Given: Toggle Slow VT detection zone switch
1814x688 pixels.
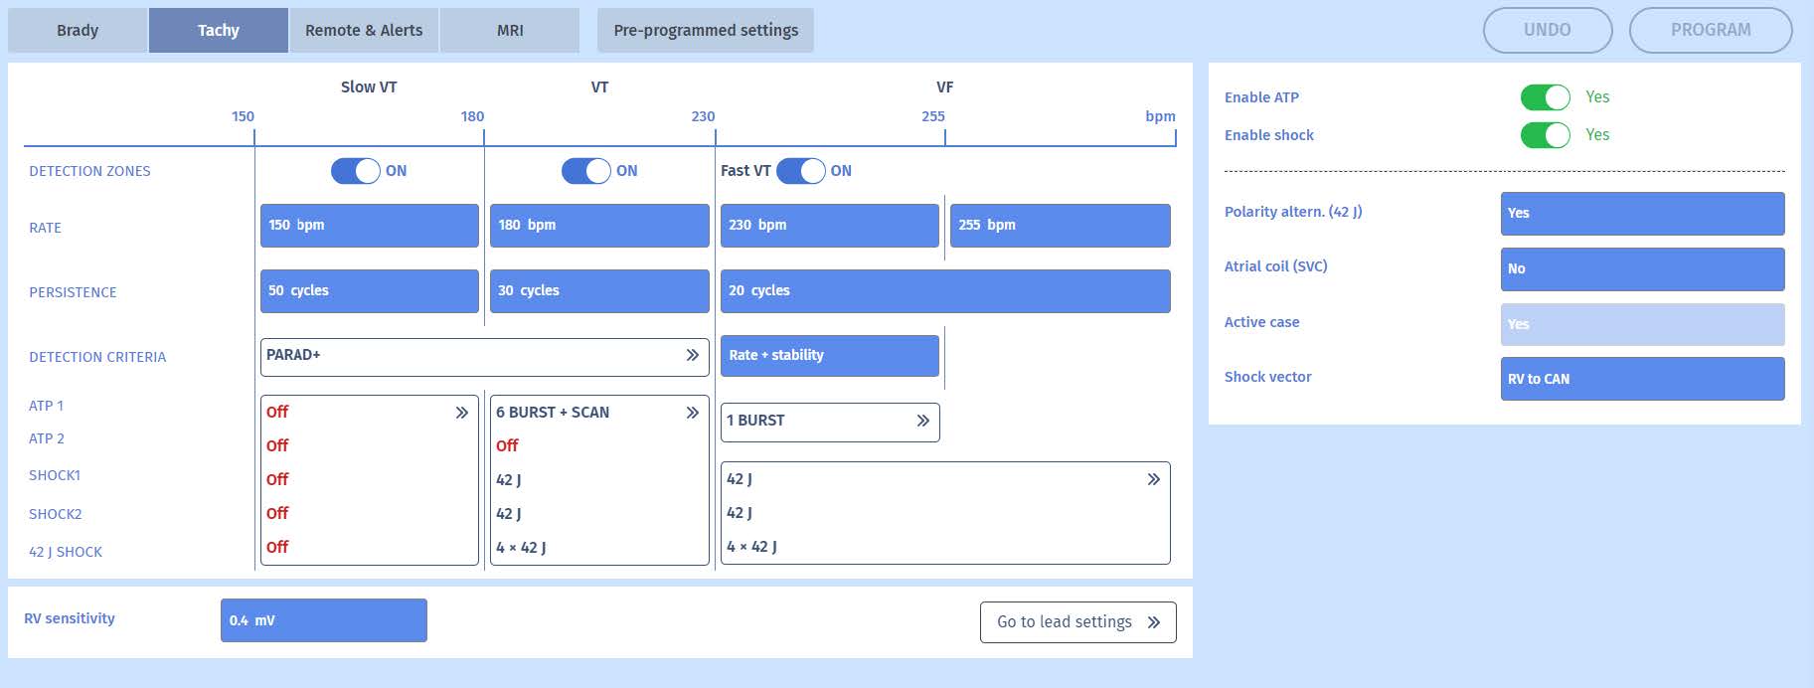Looking at the screenshot, I should (355, 171).
